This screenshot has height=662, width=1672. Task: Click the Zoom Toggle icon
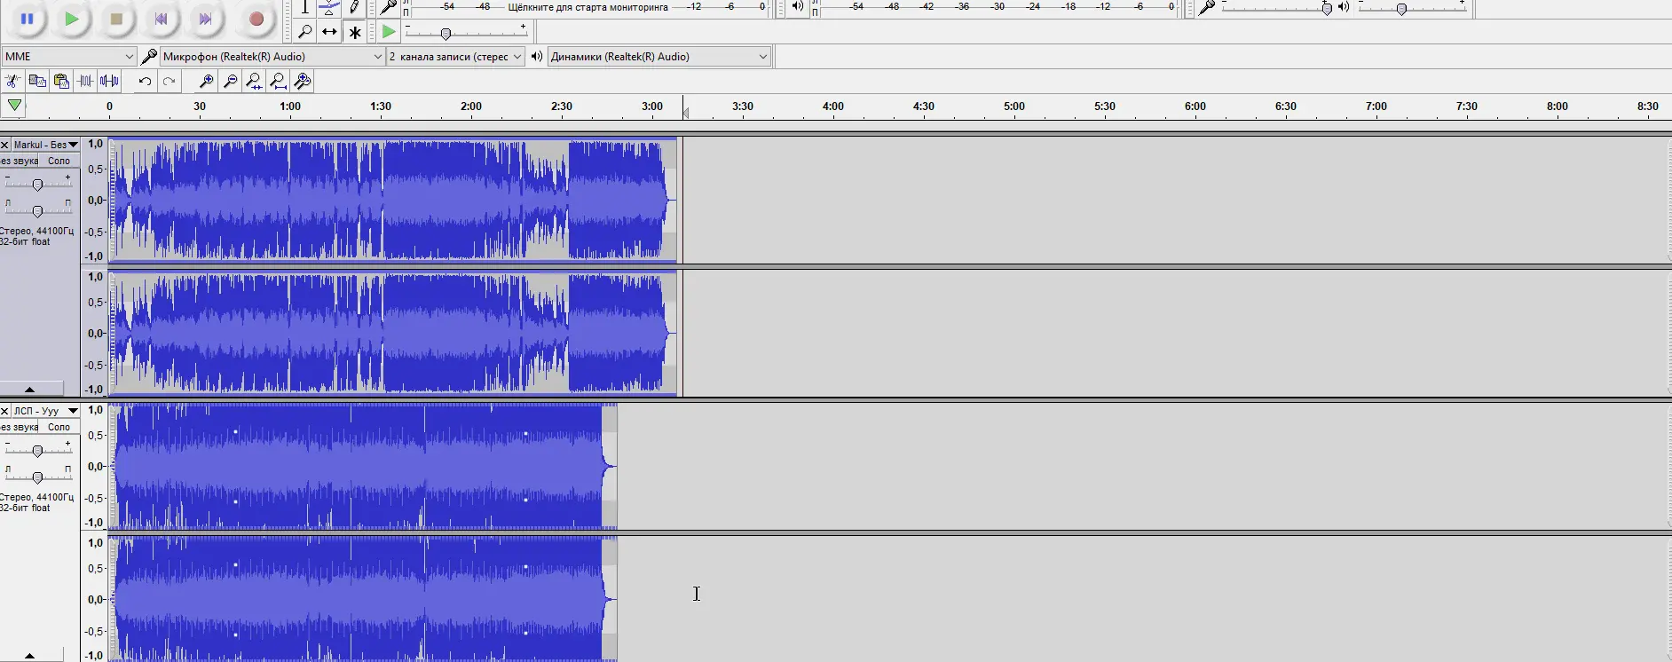click(x=303, y=82)
